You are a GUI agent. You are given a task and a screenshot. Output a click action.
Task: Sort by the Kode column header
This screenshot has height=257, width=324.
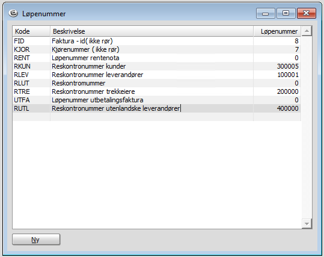pos(31,31)
